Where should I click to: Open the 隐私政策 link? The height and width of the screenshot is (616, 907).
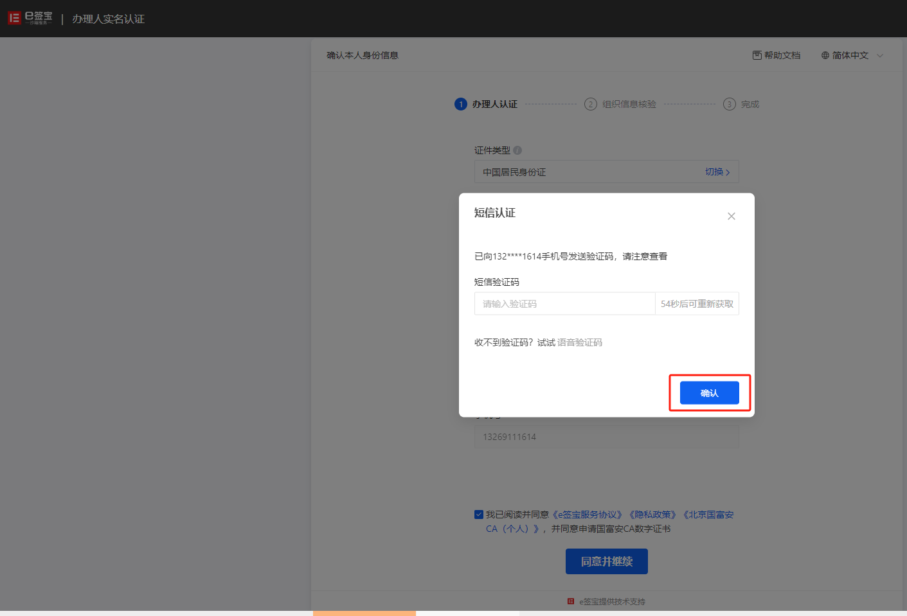click(652, 515)
